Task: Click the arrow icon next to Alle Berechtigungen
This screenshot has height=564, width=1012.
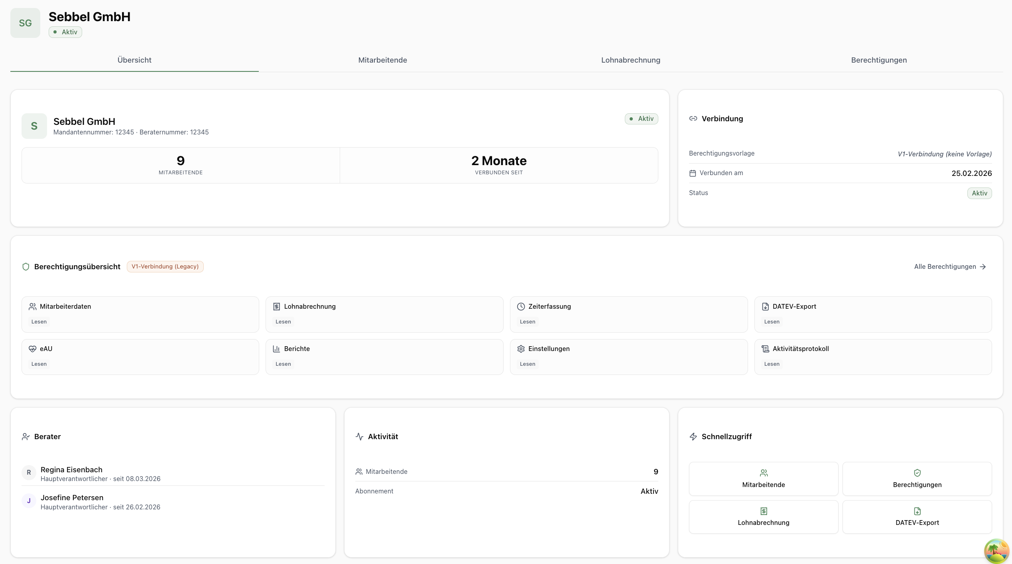Action: pos(983,267)
